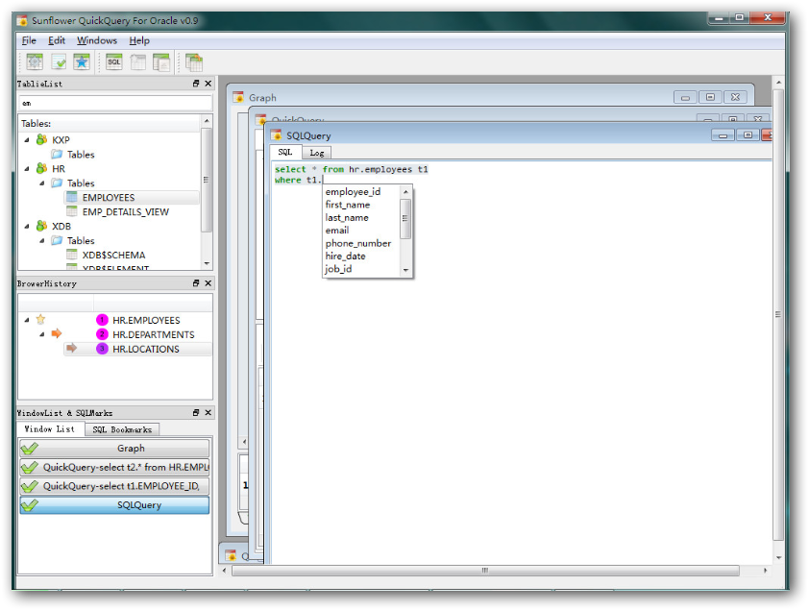Click the EMPLOYEES table icon
809x610 pixels.
[x=72, y=198]
